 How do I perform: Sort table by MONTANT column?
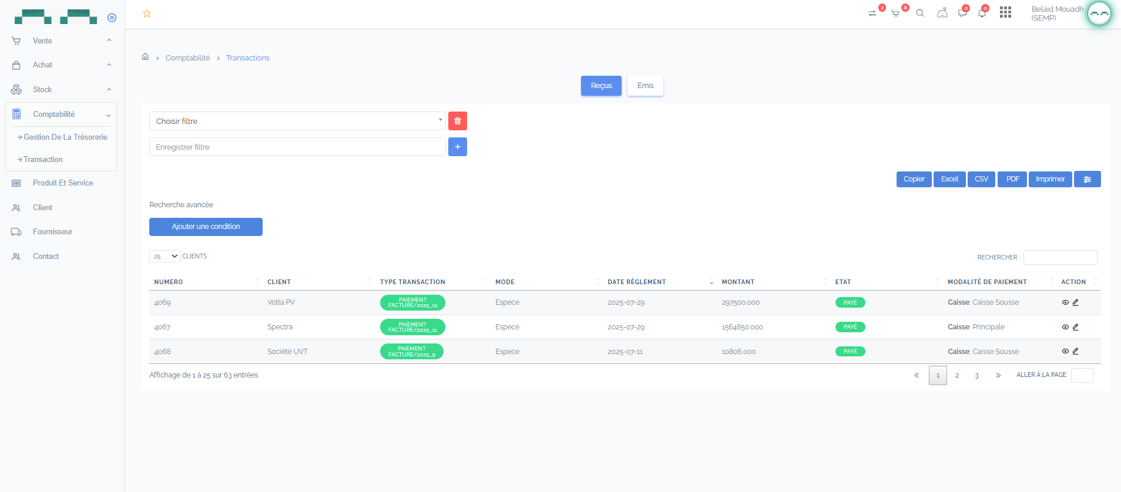pyautogui.click(x=773, y=282)
